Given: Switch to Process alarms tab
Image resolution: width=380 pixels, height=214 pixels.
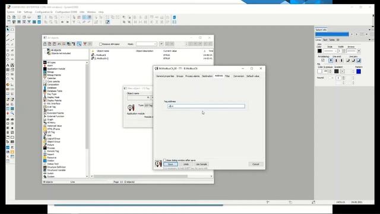Looking at the screenshot, I should 192,76.
